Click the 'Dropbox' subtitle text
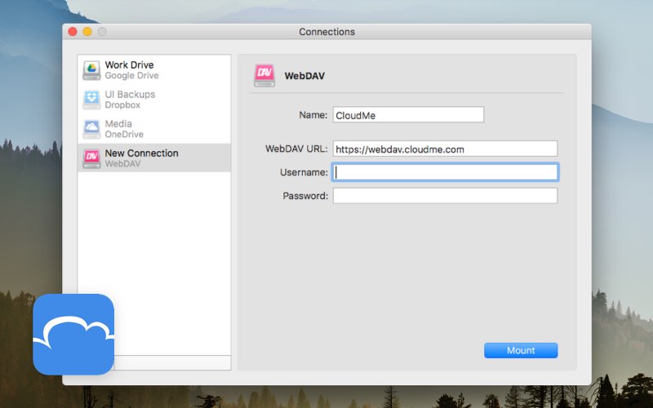 [x=122, y=105]
